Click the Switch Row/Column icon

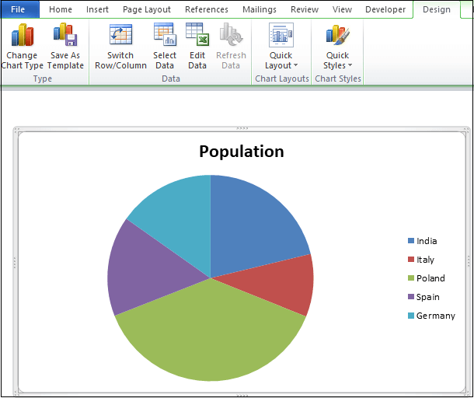click(120, 36)
